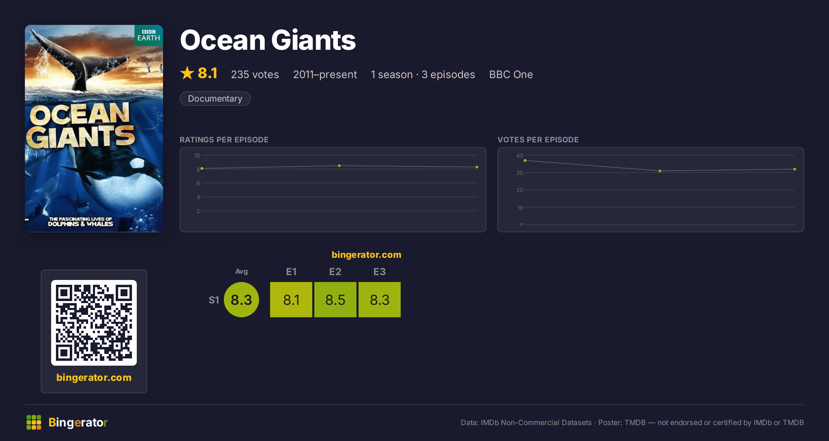Select the S1 average rating circle
The width and height of the screenshot is (829, 441).
(x=241, y=300)
